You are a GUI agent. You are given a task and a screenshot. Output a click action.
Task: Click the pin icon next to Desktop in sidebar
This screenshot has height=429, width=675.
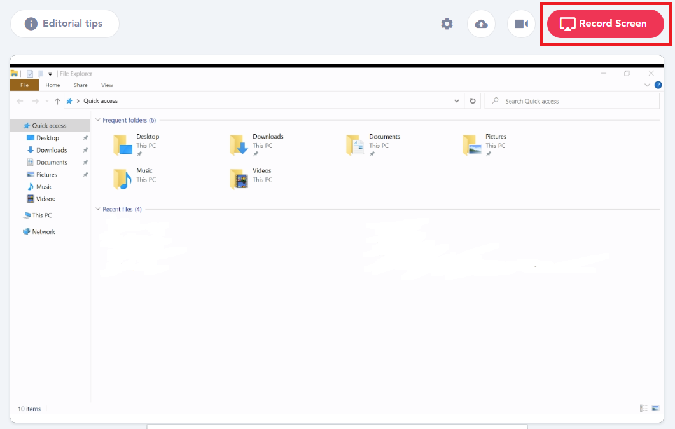[x=85, y=138]
